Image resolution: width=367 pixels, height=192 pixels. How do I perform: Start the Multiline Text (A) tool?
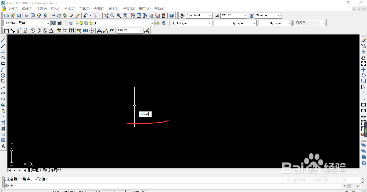(3, 146)
